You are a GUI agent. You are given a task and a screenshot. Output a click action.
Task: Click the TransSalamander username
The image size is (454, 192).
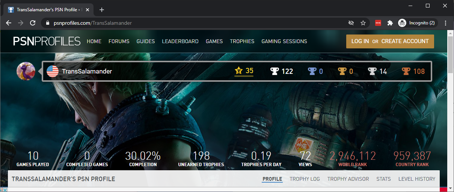pos(87,71)
